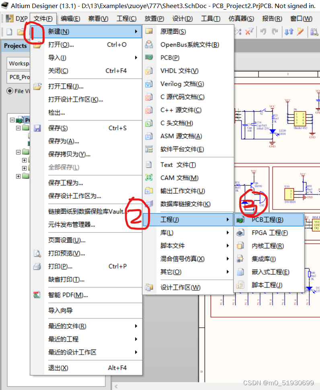Expand the 其它(O) submenu
320x390 pixels.
pyautogui.click(x=188, y=272)
